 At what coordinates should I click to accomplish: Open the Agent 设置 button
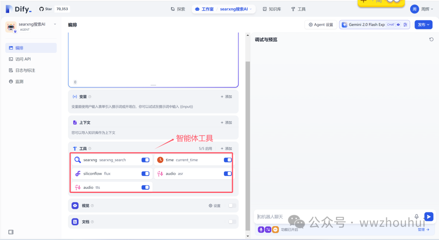click(x=321, y=25)
